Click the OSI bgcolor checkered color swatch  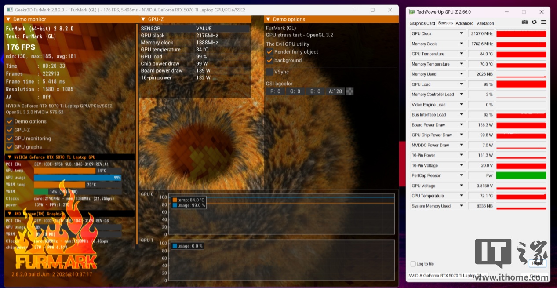click(350, 91)
